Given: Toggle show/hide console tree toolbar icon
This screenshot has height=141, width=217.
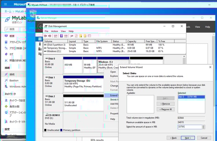Looking at the screenshot, I should tap(55, 36).
